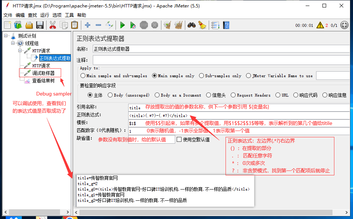Screen dimensions: 353x219
Task: Collapse the first HTTP请求 node
Action: (x=21, y=51)
